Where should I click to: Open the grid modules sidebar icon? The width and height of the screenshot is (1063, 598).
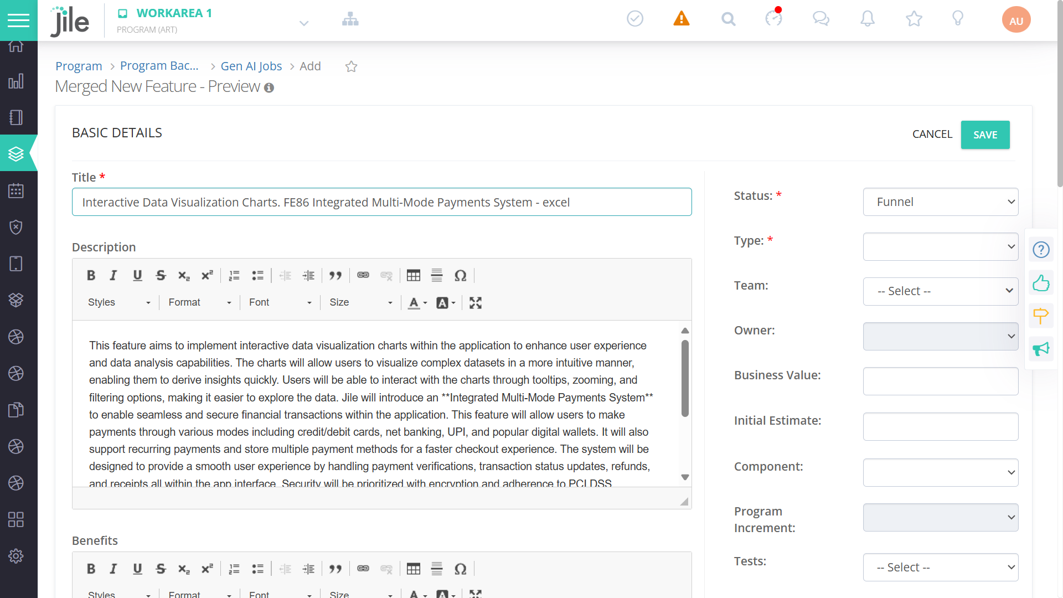point(16,519)
